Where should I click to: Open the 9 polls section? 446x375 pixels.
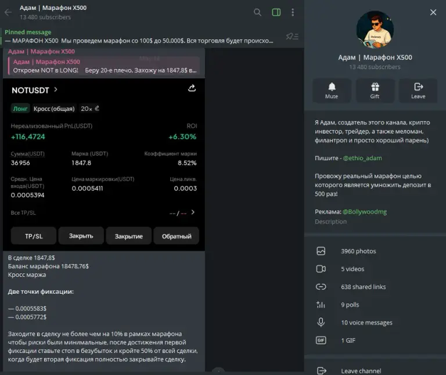[375, 305]
